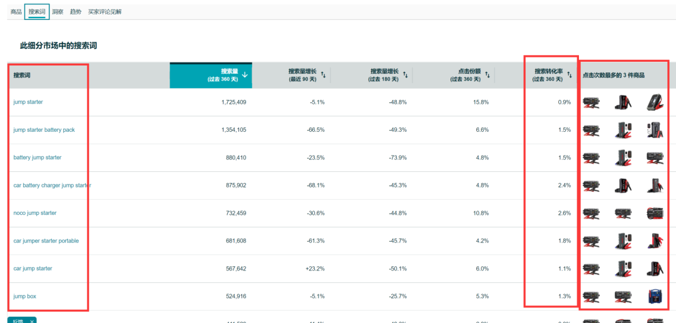Open first thumbnail in "car jump starter" row
The image size is (676, 323).
591,269
